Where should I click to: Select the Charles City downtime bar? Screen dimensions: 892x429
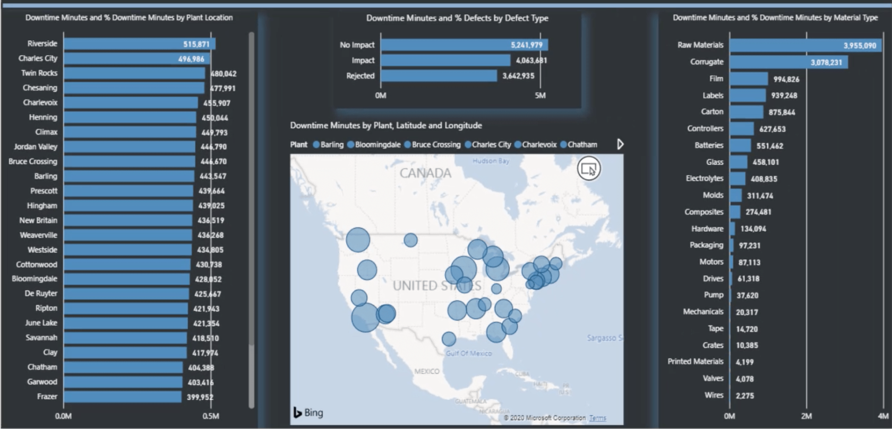(137, 59)
